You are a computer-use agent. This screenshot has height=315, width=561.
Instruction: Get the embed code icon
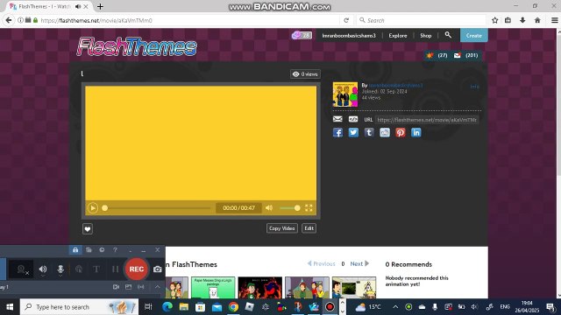[353, 119]
